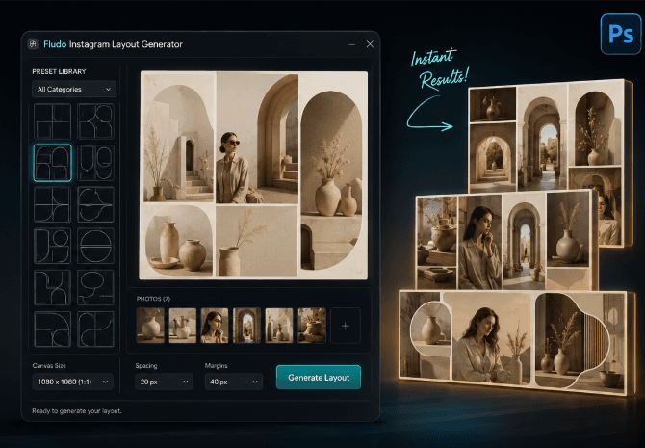
Task: Click the Generate Layout button
Action: tap(319, 377)
